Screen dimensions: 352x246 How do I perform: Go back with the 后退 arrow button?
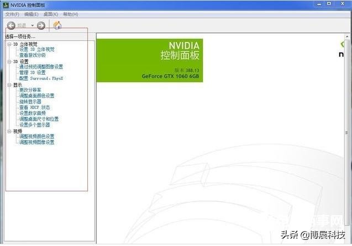tap(11, 25)
